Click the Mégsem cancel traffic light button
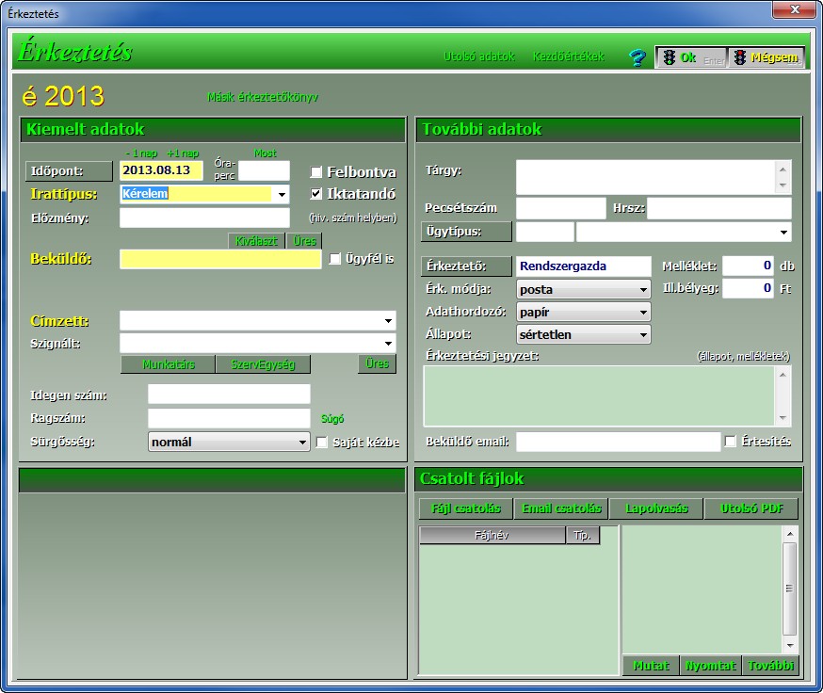The height and width of the screenshot is (693, 823). click(767, 57)
